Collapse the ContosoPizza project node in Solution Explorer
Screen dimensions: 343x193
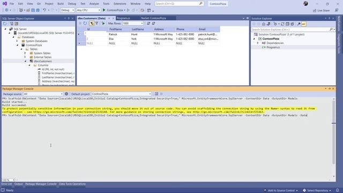coord(254,39)
